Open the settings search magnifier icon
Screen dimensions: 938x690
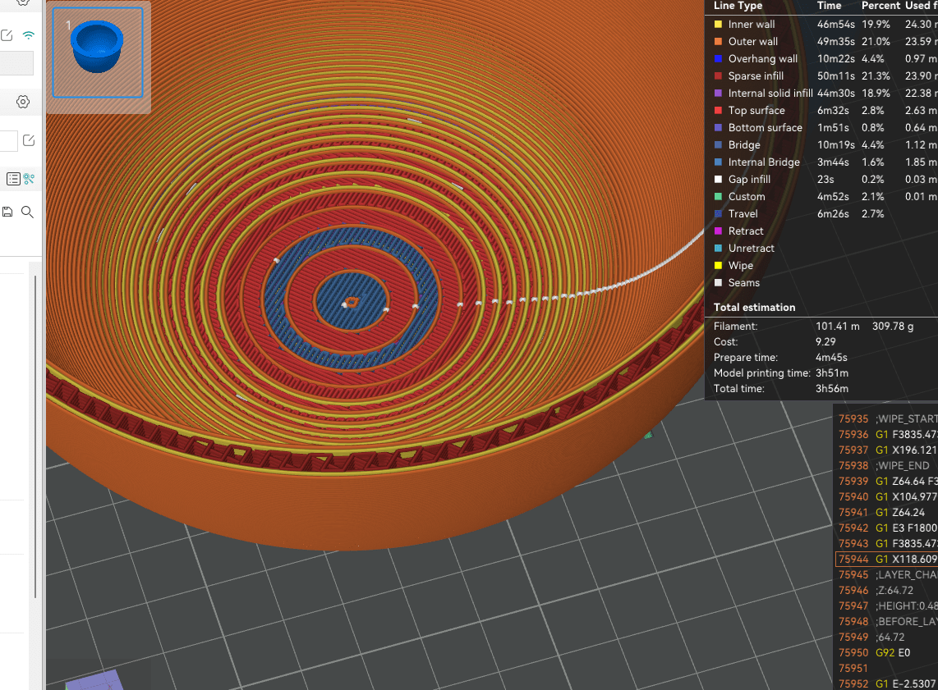[x=28, y=212]
